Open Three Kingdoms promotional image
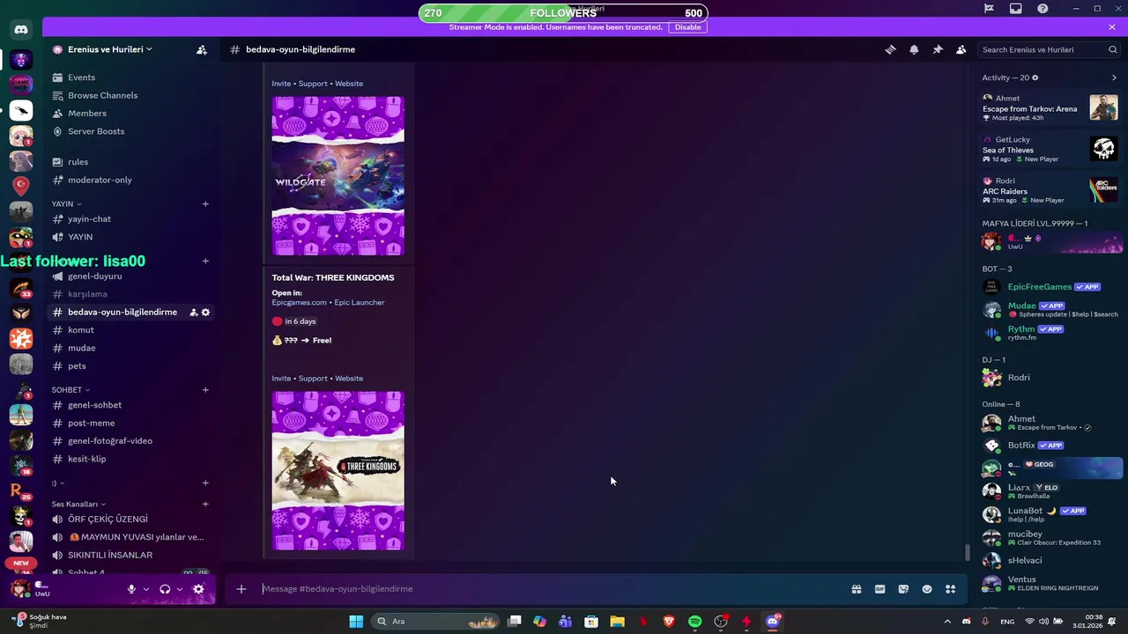The image size is (1128, 634). pos(338,471)
